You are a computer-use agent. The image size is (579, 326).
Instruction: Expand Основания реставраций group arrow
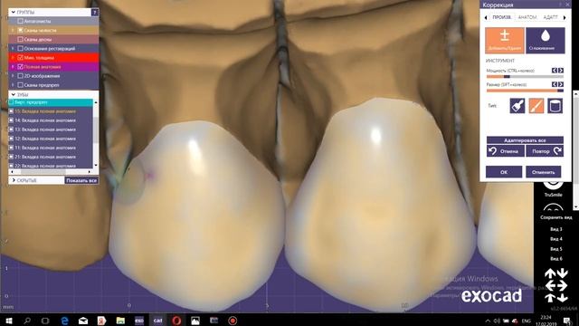point(13,48)
